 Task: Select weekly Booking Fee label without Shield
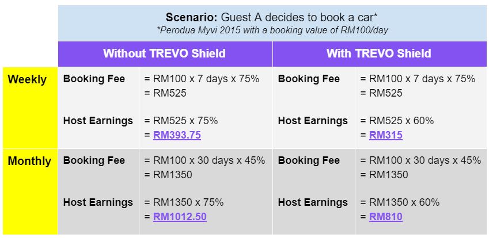pos(94,79)
